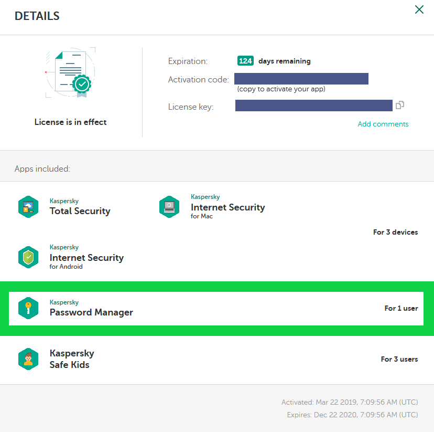Image resolution: width=434 pixels, height=432 pixels.
Task: Select the redacted activation code field
Action: 301,79
